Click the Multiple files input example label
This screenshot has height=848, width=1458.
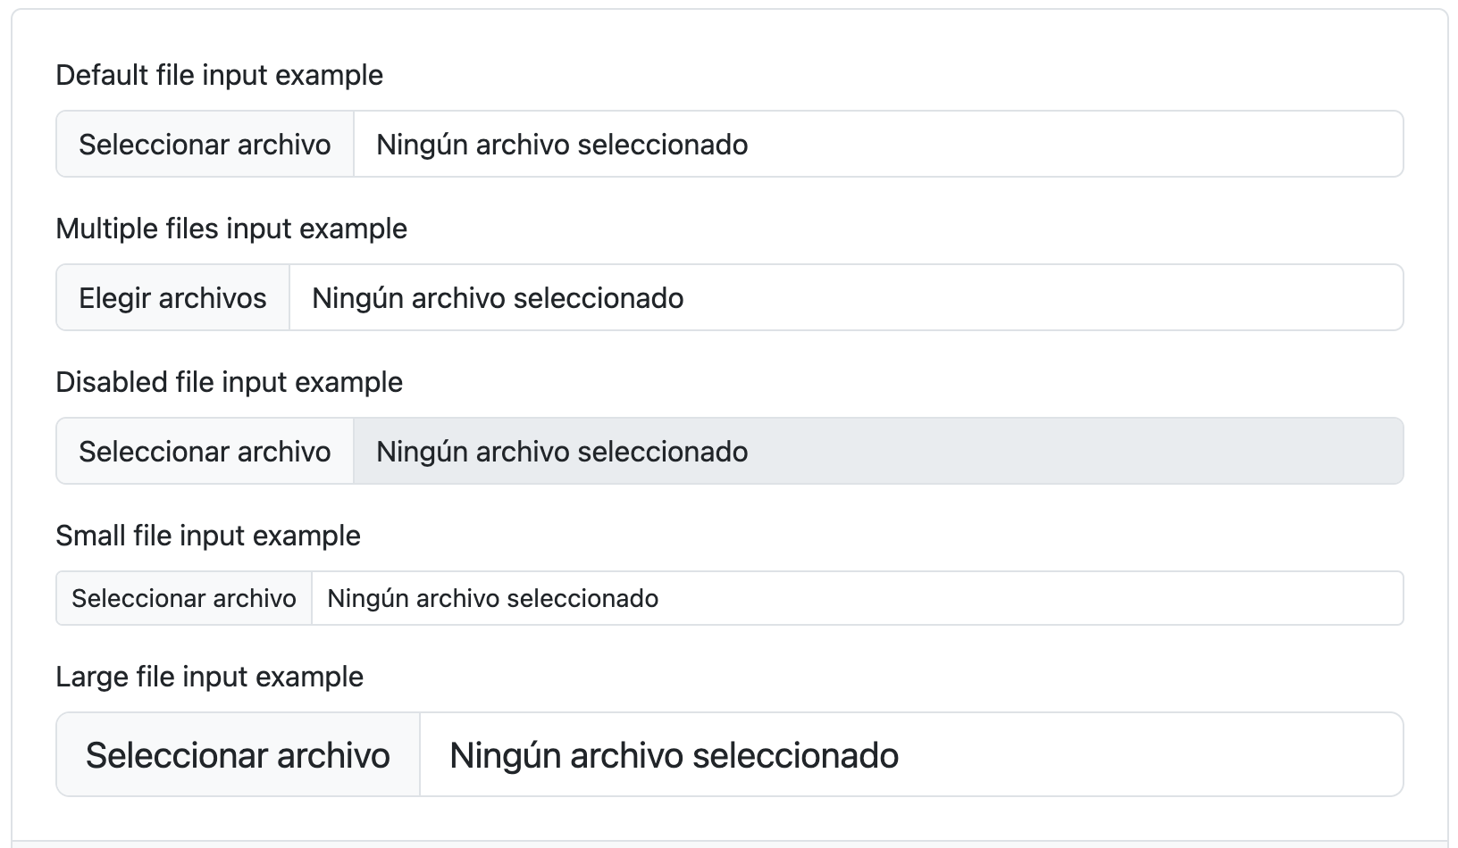tap(230, 229)
